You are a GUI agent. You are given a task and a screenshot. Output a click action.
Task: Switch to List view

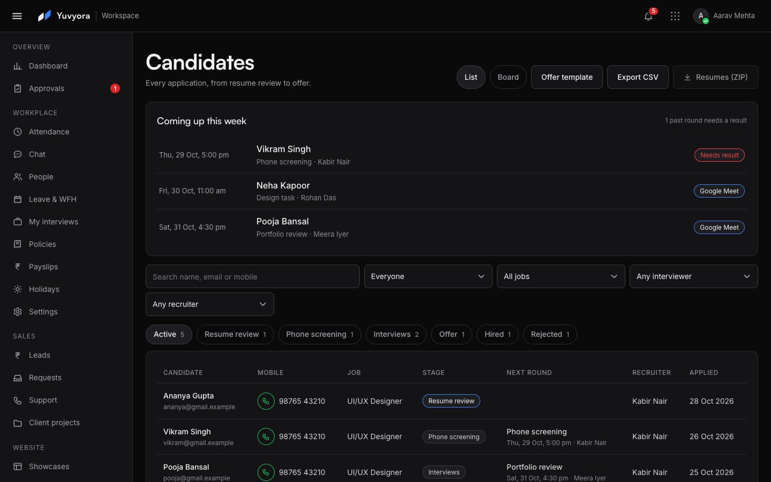pyautogui.click(x=471, y=77)
